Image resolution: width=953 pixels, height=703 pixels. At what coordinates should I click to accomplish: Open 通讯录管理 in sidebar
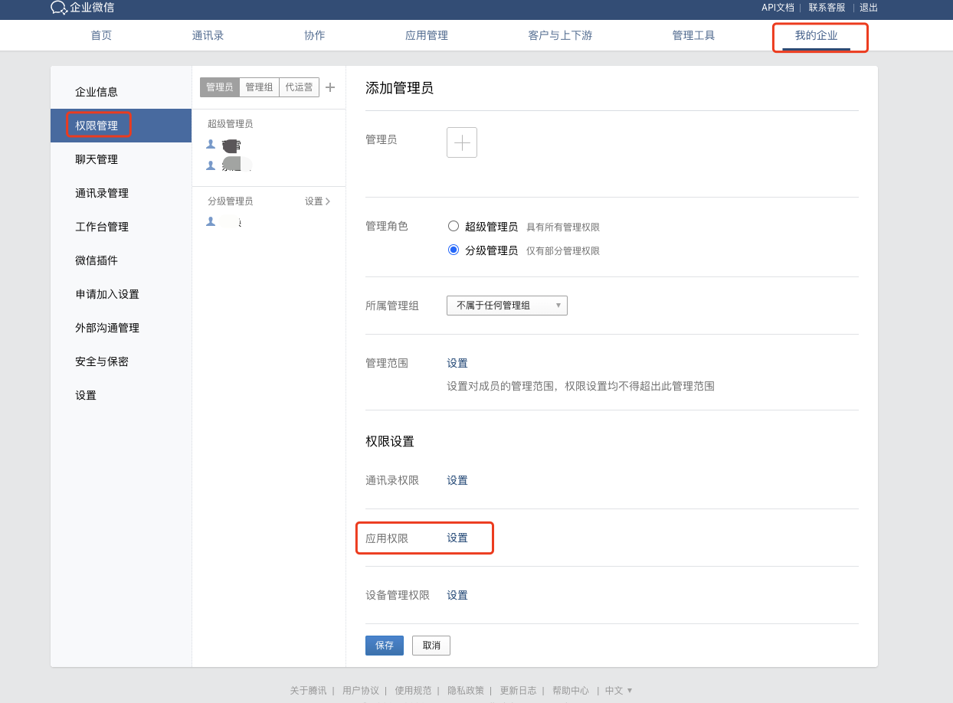point(121,193)
